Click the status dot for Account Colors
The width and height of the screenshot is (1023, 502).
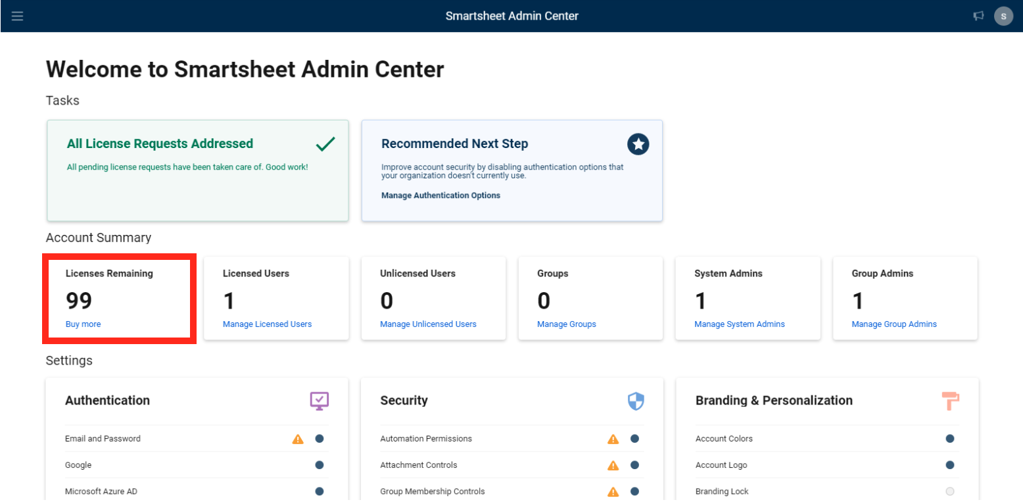click(950, 439)
